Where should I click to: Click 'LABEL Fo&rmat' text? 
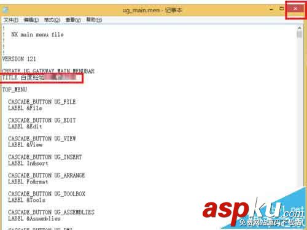[x=28, y=182]
